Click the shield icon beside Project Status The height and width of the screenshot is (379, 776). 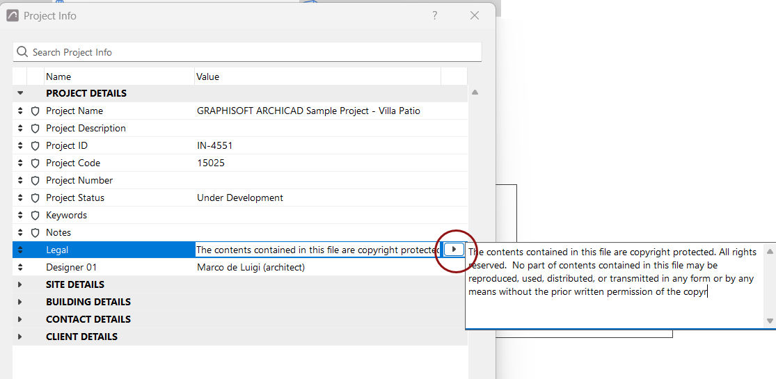click(x=35, y=197)
